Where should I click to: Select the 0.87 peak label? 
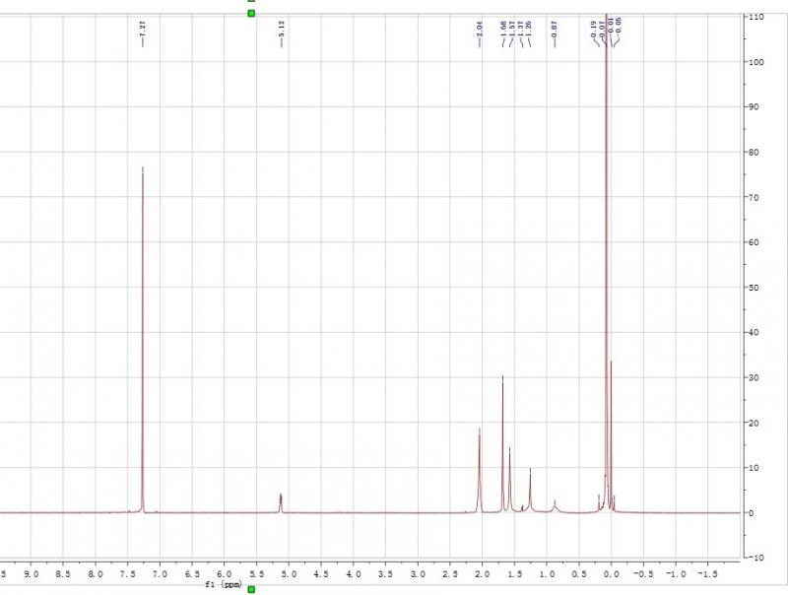pyautogui.click(x=555, y=29)
